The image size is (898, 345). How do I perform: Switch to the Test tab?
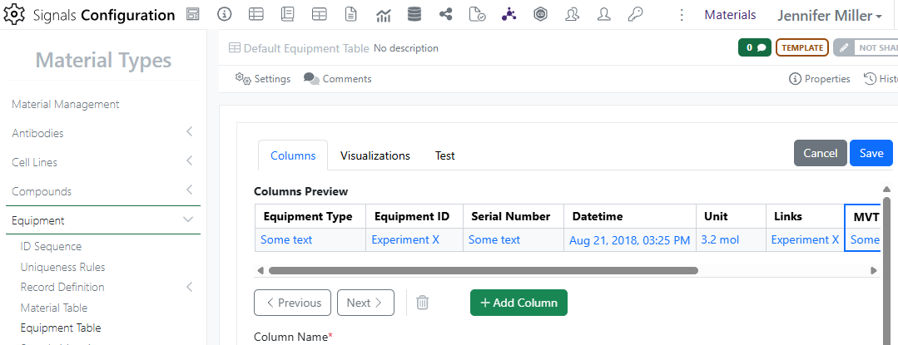pos(445,155)
